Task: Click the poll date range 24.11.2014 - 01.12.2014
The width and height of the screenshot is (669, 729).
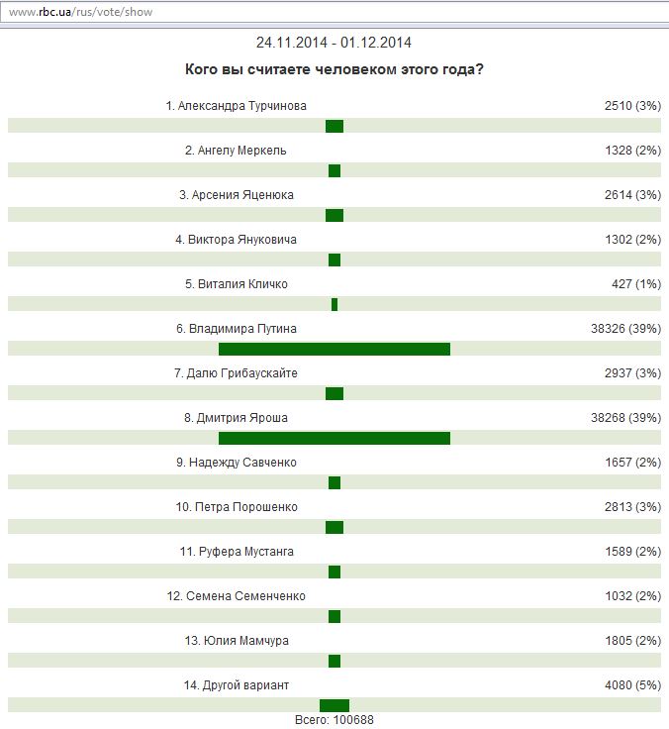Action: pyautogui.click(x=334, y=43)
